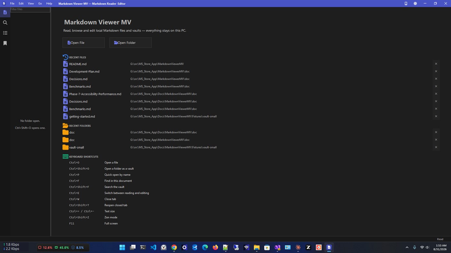
Task: Click the Microsoft Edge taskbar icon
Action: point(205,247)
